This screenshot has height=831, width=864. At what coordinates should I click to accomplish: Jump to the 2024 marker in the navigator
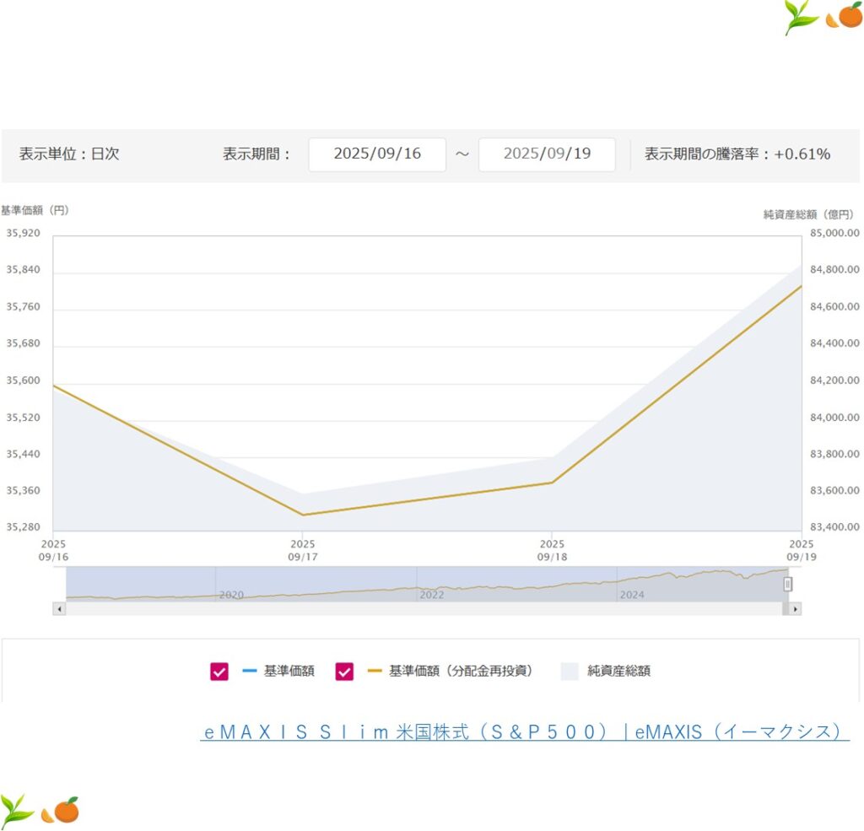tap(632, 595)
